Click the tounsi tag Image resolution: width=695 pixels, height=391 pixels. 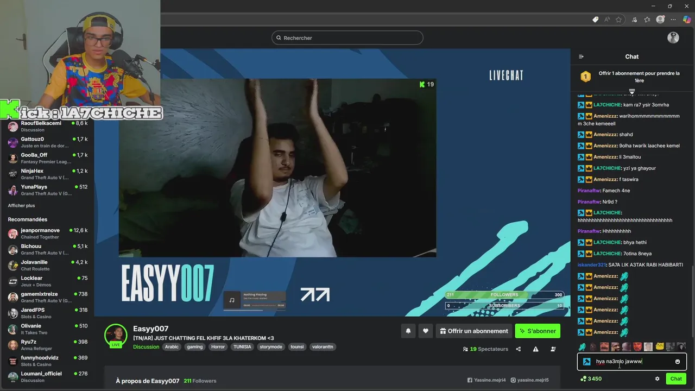pos(297,347)
